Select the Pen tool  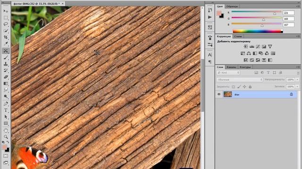coord(6,104)
